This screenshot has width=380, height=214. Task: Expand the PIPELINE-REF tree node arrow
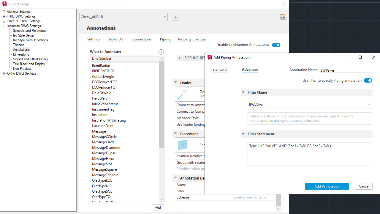click(180, 58)
